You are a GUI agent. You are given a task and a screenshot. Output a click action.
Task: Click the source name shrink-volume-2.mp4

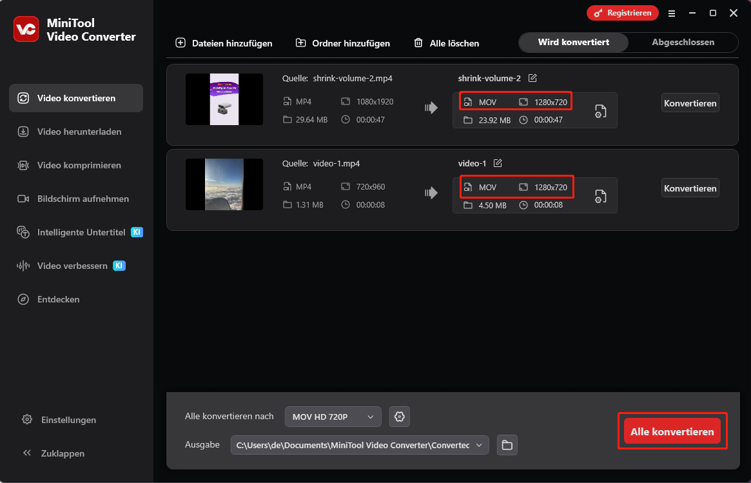[353, 78]
